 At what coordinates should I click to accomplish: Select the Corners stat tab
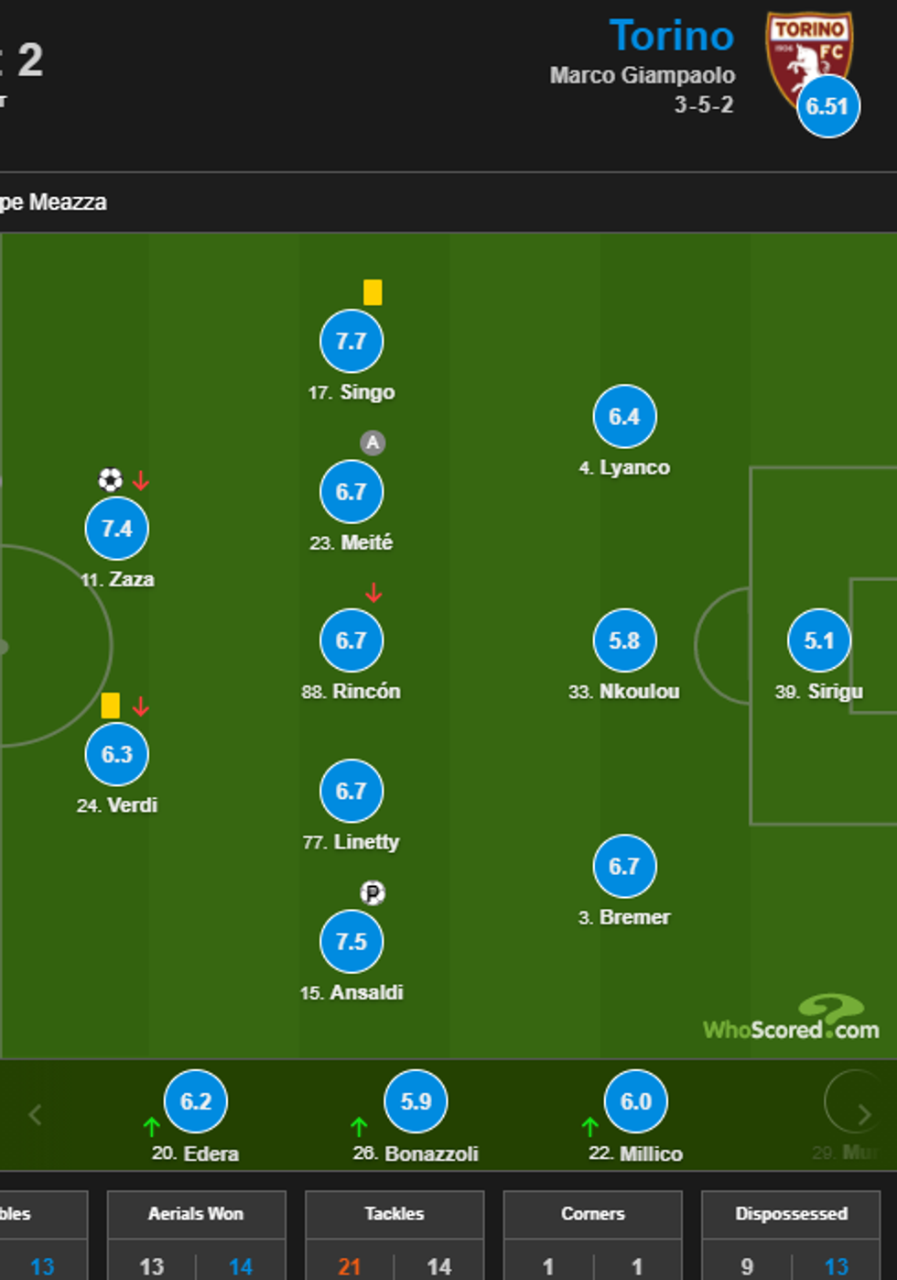coord(593,1214)
